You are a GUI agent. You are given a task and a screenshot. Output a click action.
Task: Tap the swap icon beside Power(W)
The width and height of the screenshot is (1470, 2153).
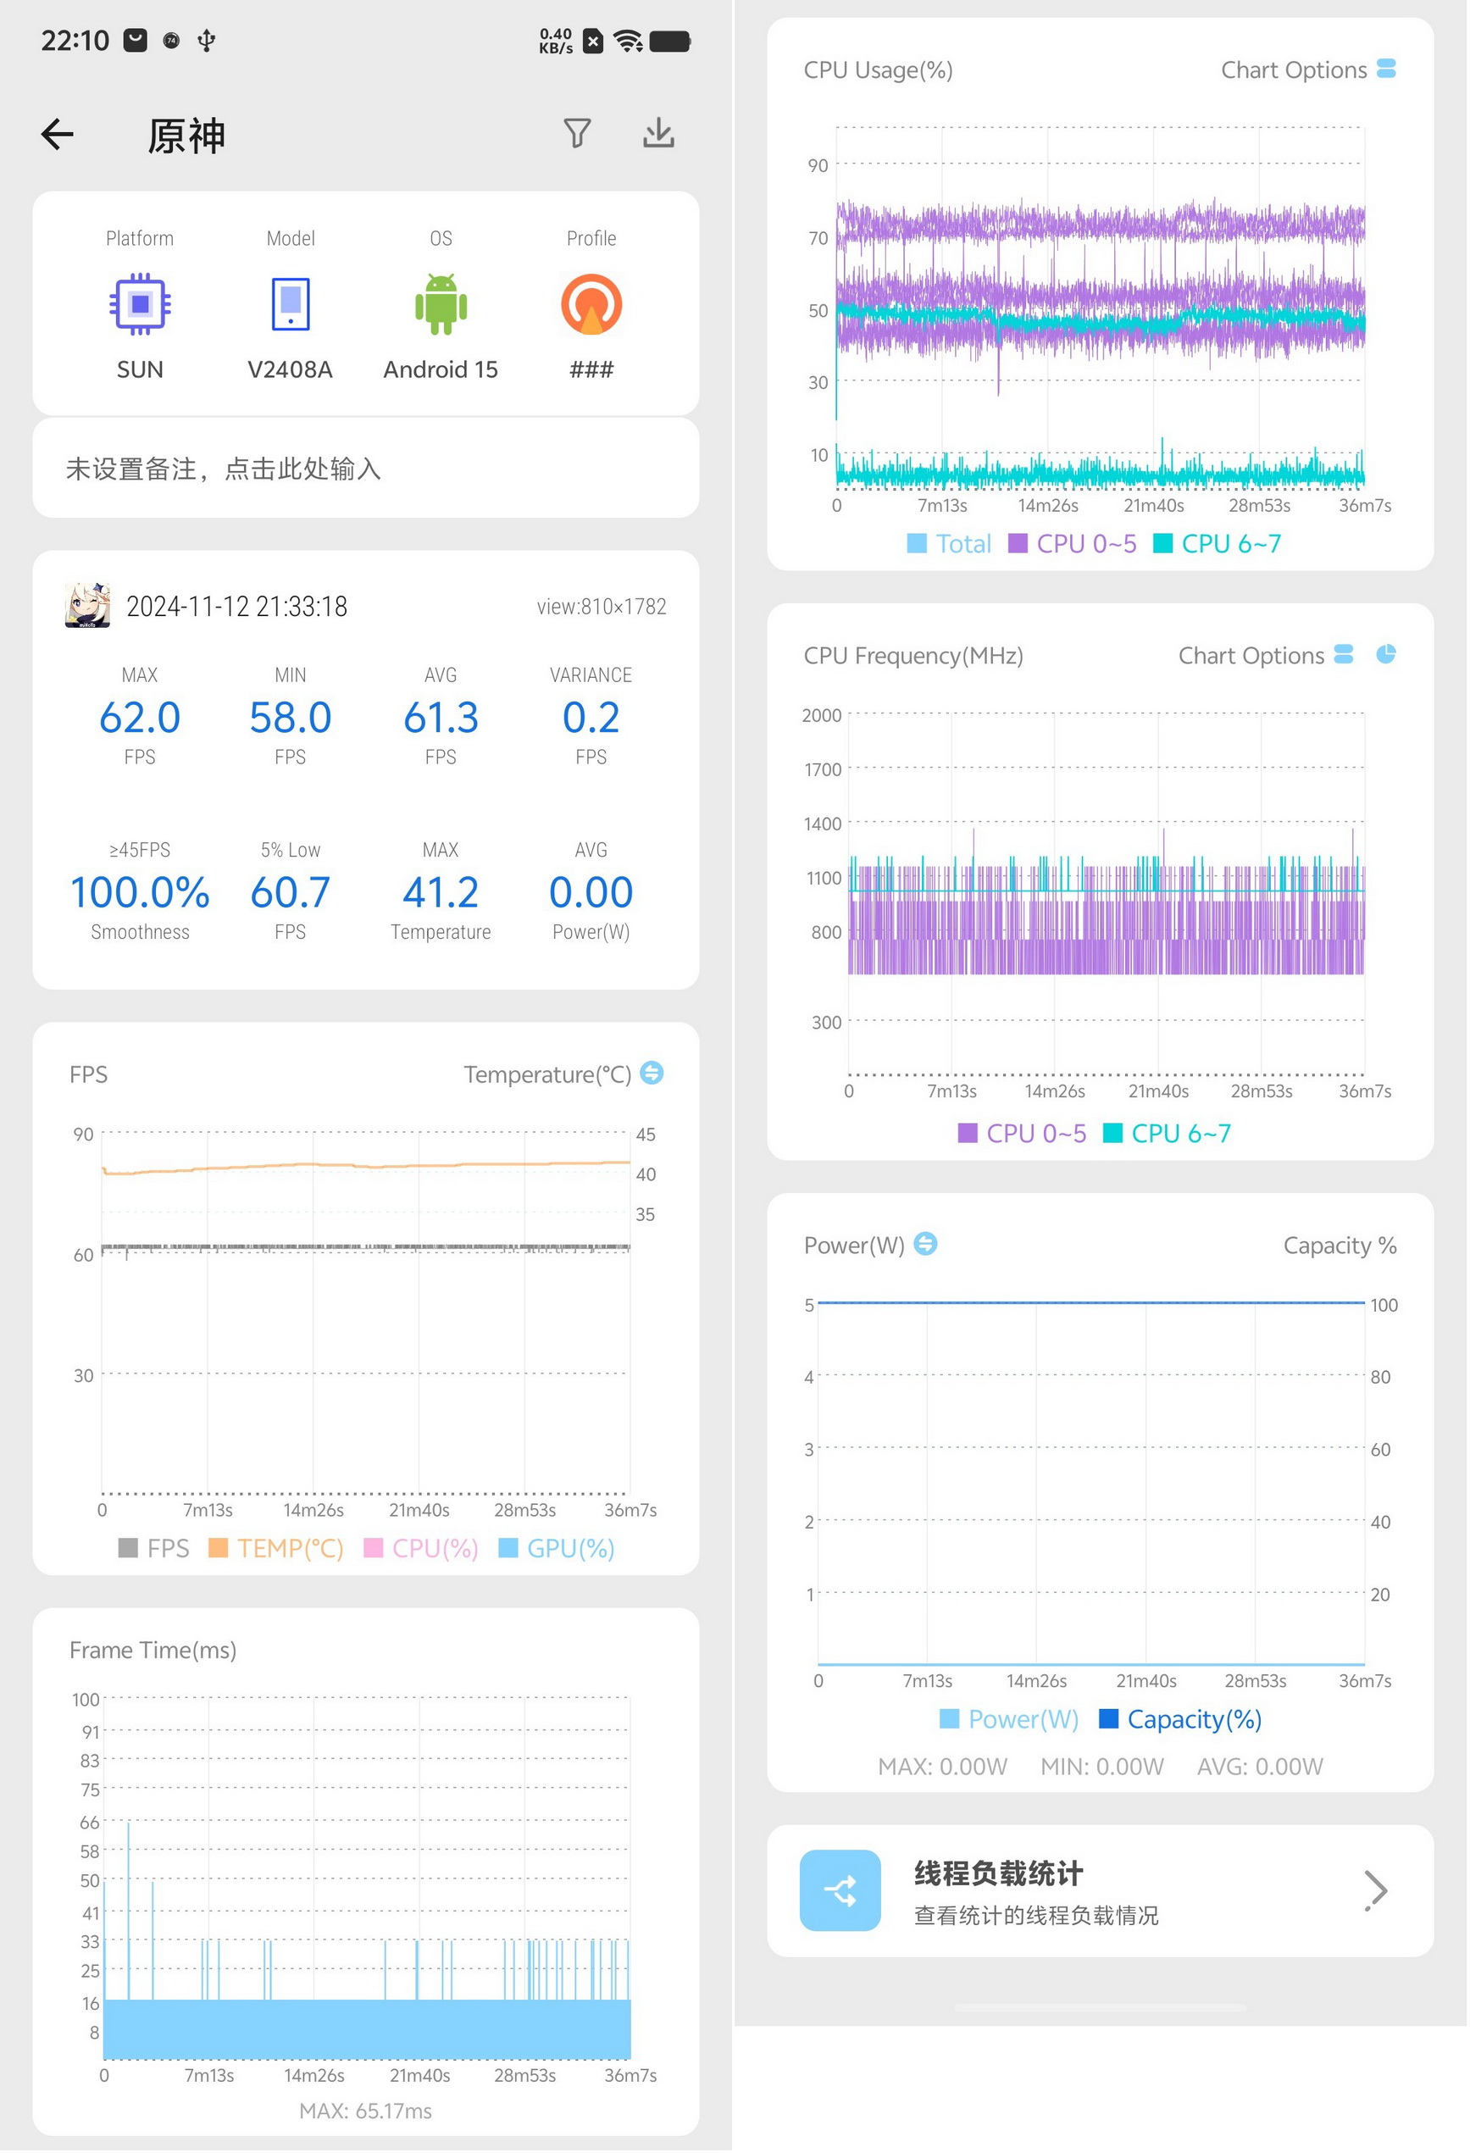926,1244
